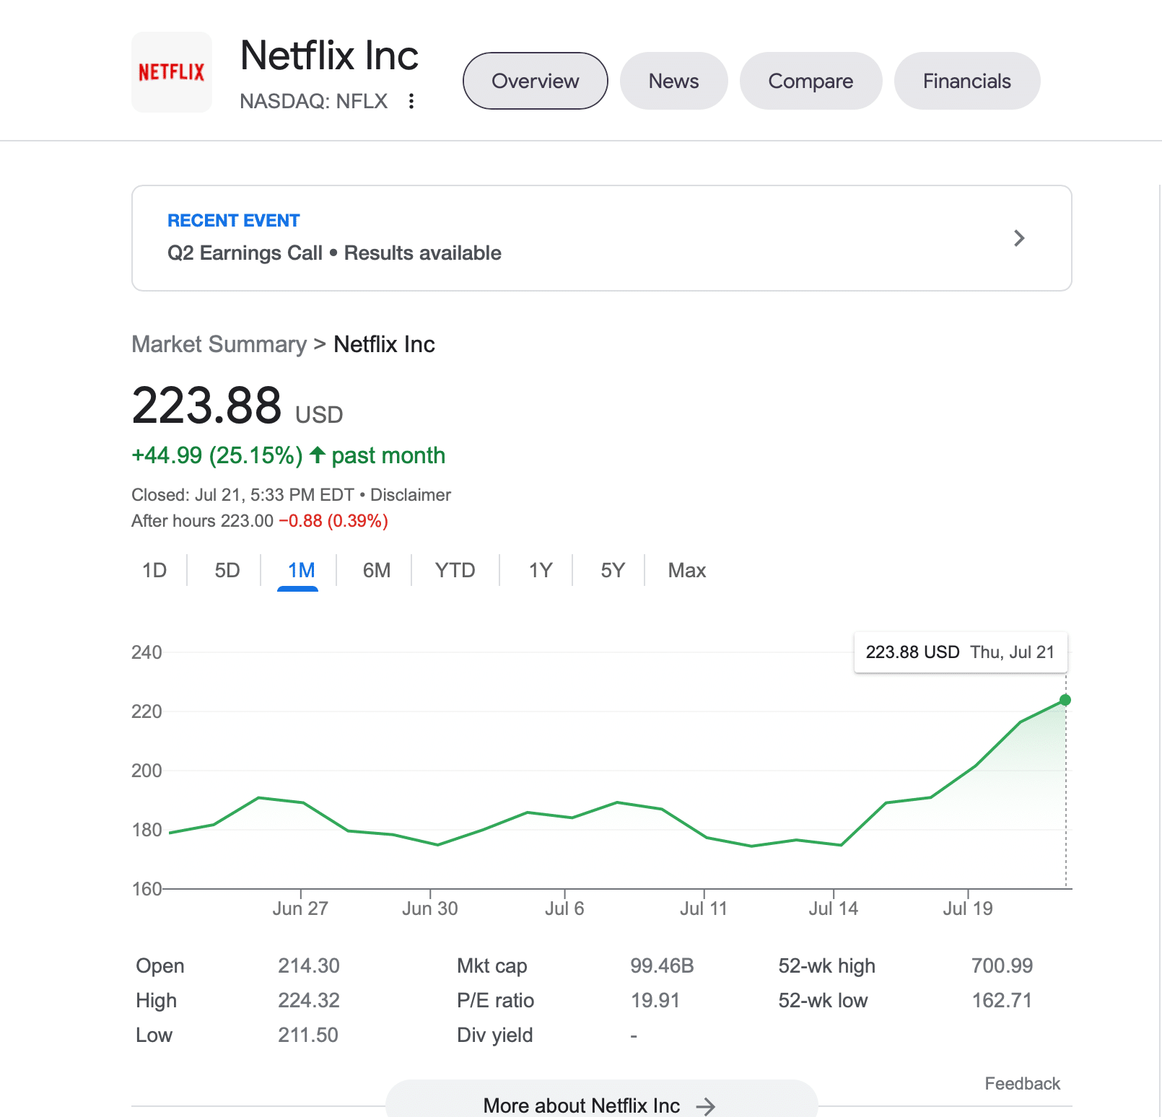Click the P/E ratio value 19.91
This screenshot has width=1162, height=1117.
click(x=655, y=1000)
